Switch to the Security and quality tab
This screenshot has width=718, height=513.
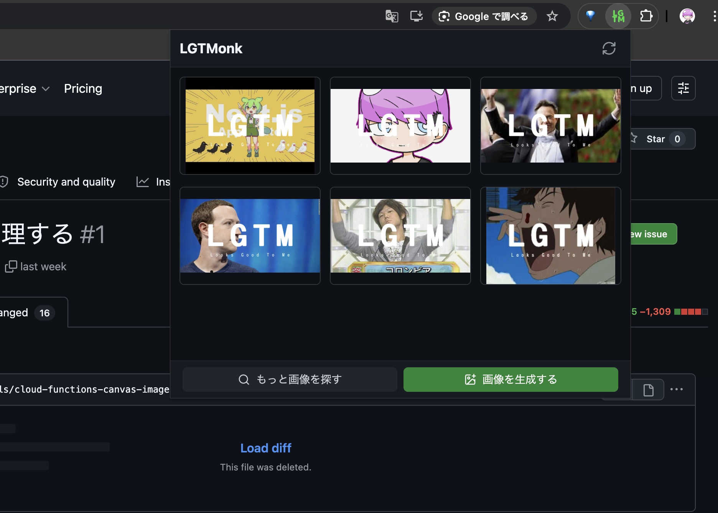click(66, 182)
